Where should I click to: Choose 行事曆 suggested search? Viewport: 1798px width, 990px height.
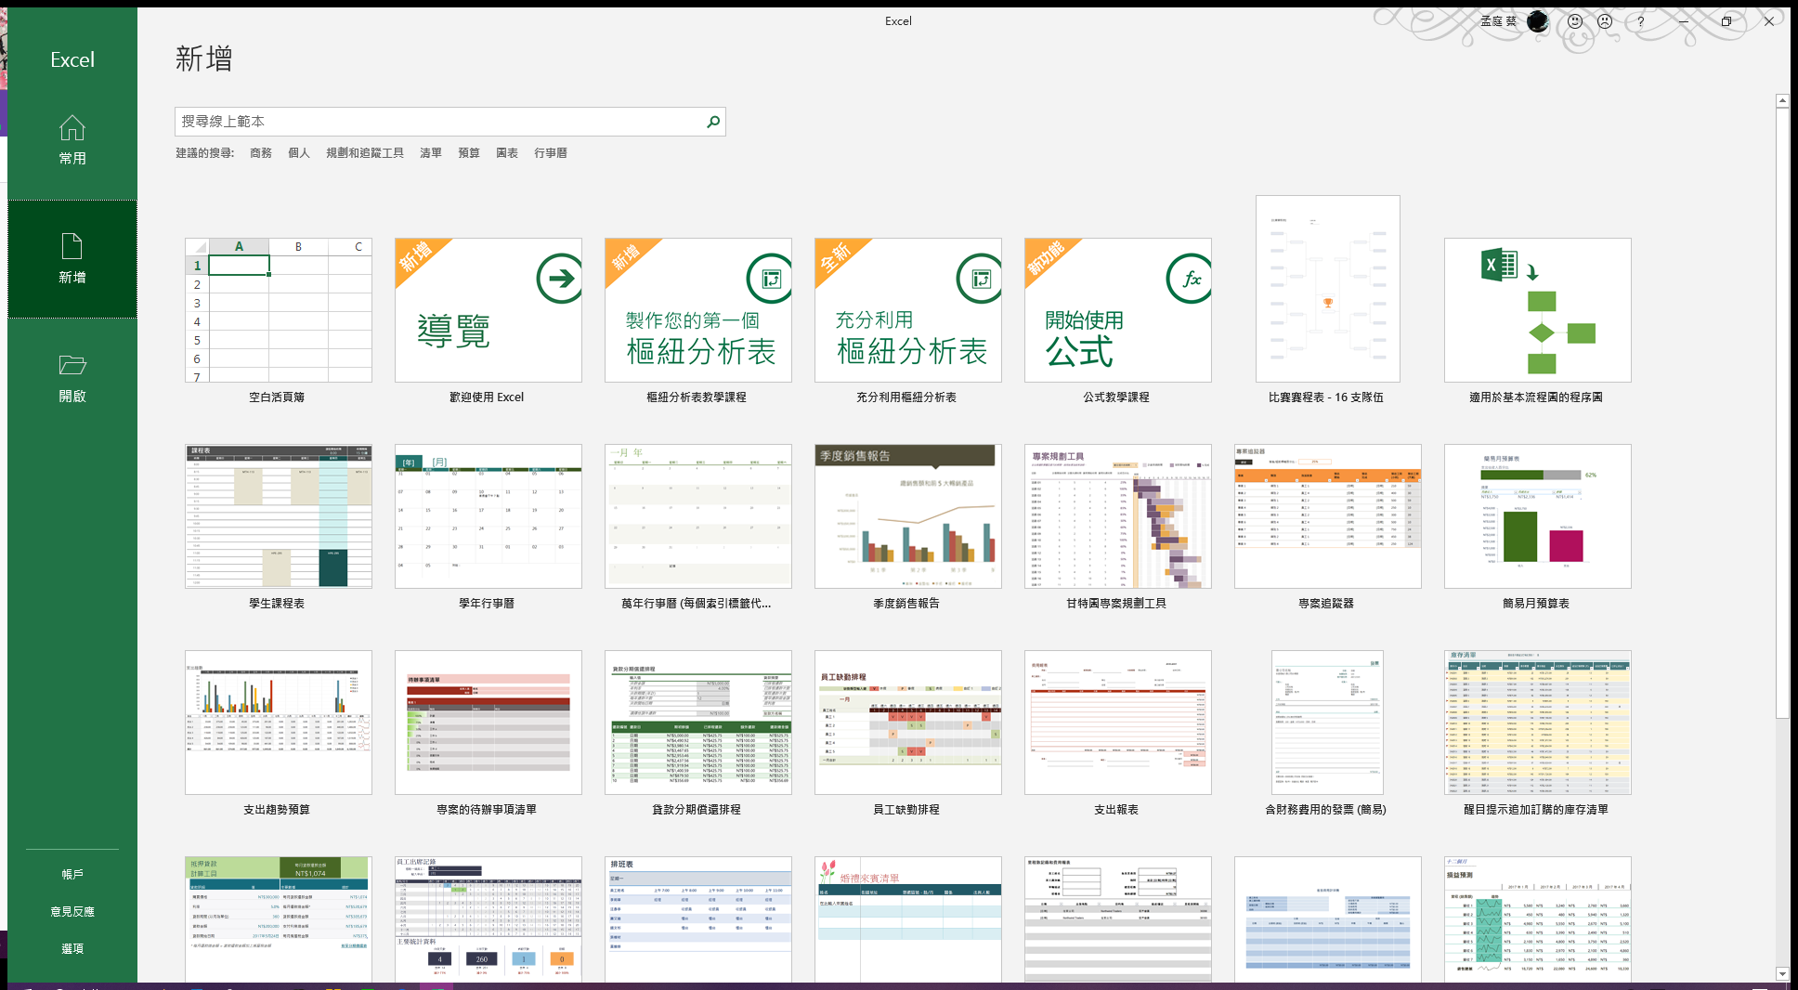(551, 153)
